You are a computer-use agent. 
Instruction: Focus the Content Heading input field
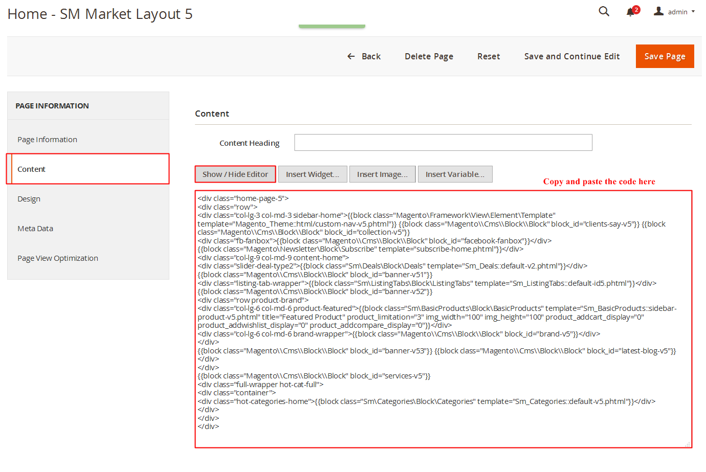pos(443,143)
